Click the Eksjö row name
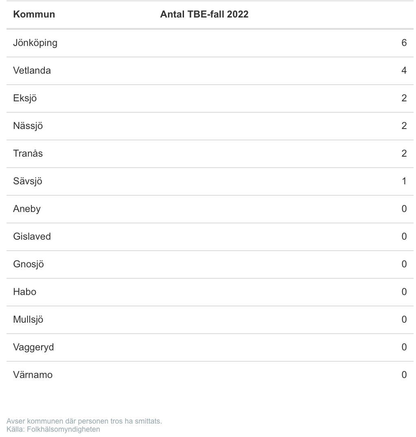This screenshot has height=437, width=416. click(25, 98)
